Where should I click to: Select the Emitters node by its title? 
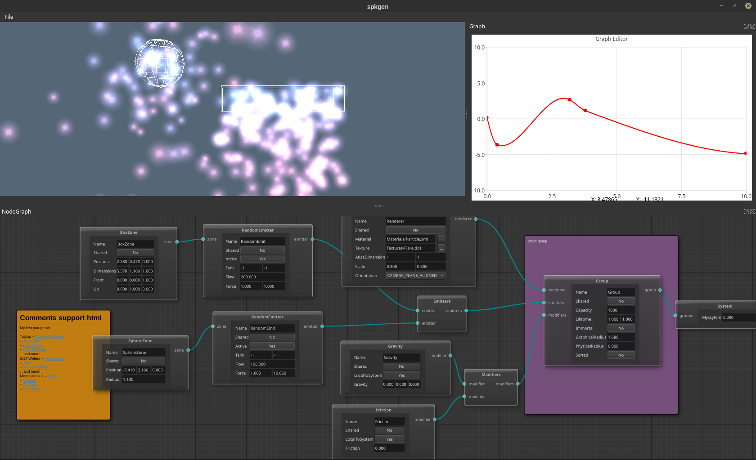coord(442,301)
